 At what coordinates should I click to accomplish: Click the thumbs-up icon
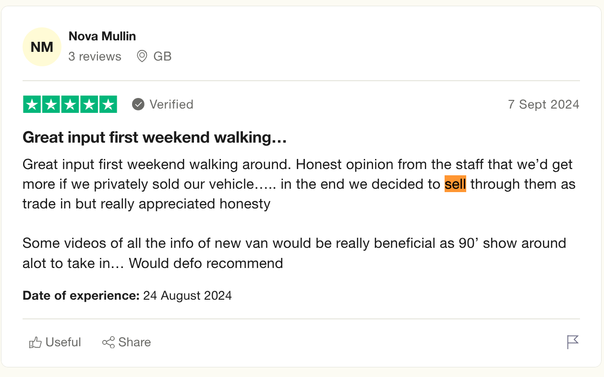pos(36,342)
